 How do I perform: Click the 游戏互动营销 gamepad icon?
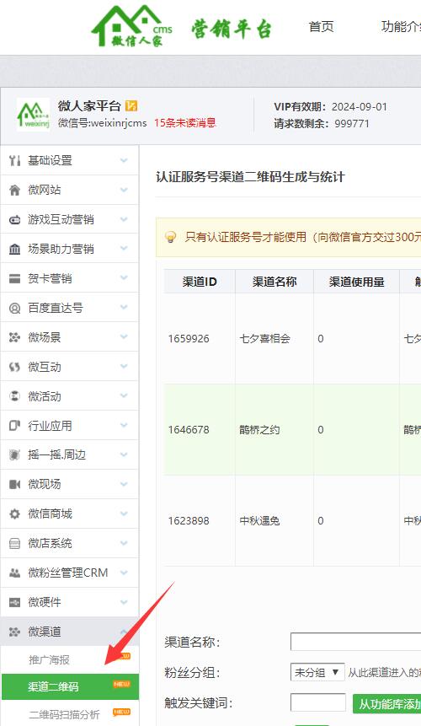pos(15,219)
